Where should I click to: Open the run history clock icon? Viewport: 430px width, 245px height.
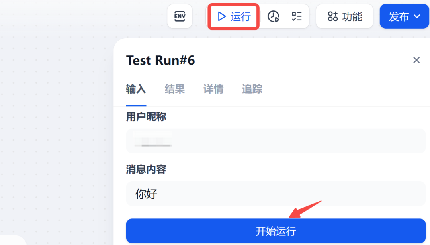pyautogui.click(x=273, y=16)
